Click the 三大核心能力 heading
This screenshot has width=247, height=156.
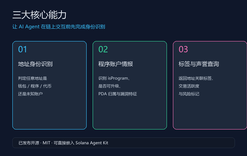pos(40,15)
